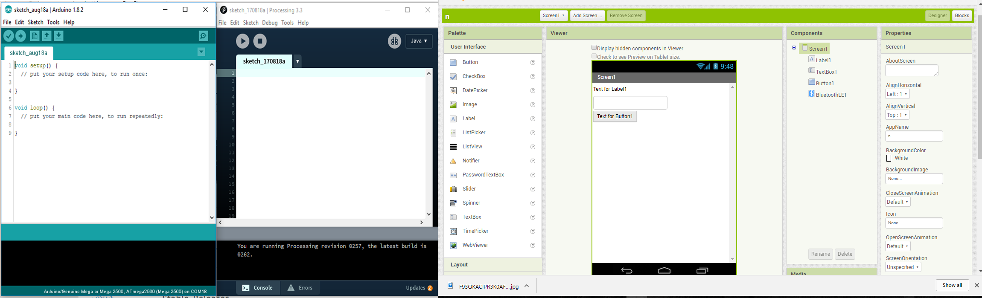Click BackgroundColor White swatch

tap(889, 158)
